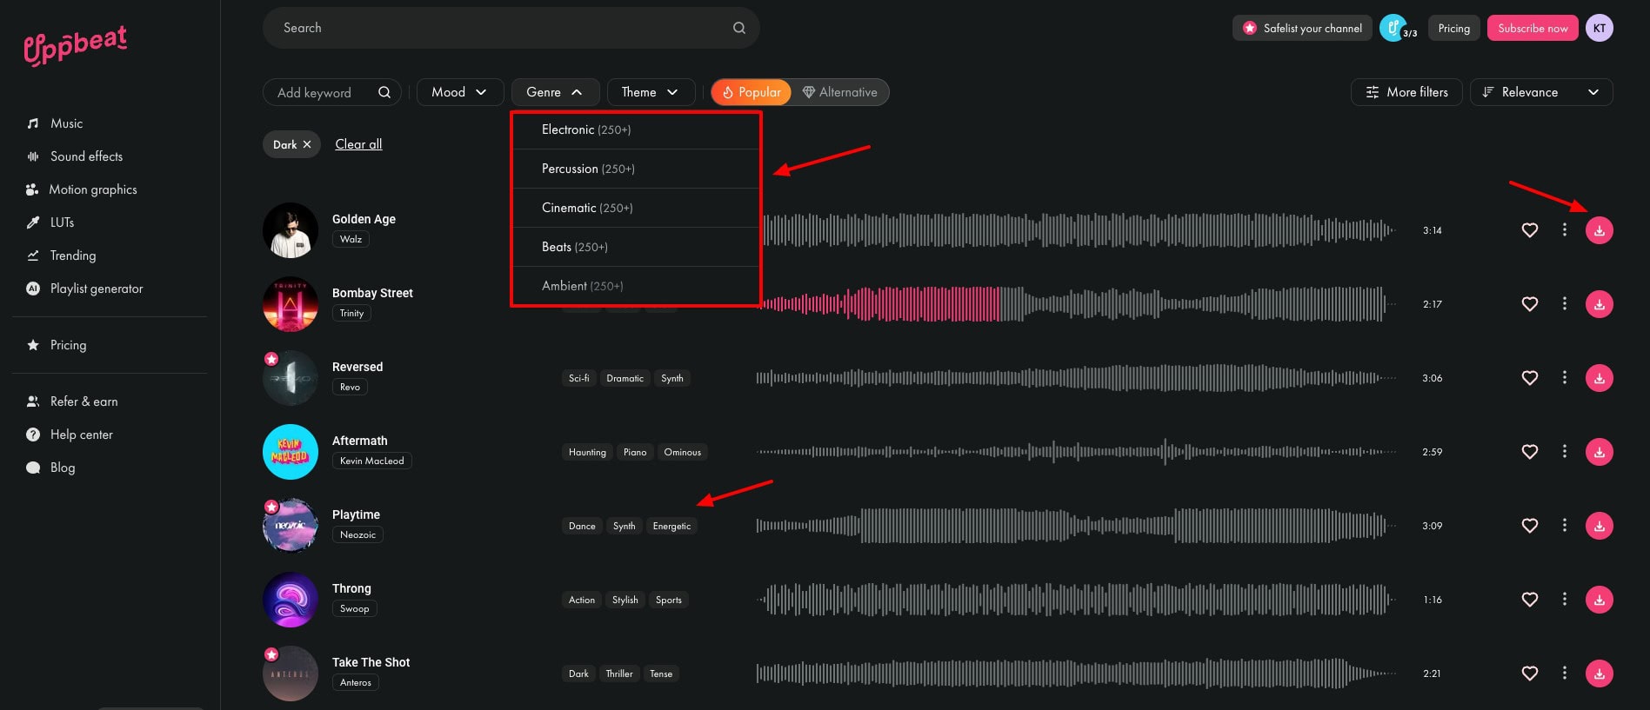Select the Popular toggle option

(x=752, y=92)
